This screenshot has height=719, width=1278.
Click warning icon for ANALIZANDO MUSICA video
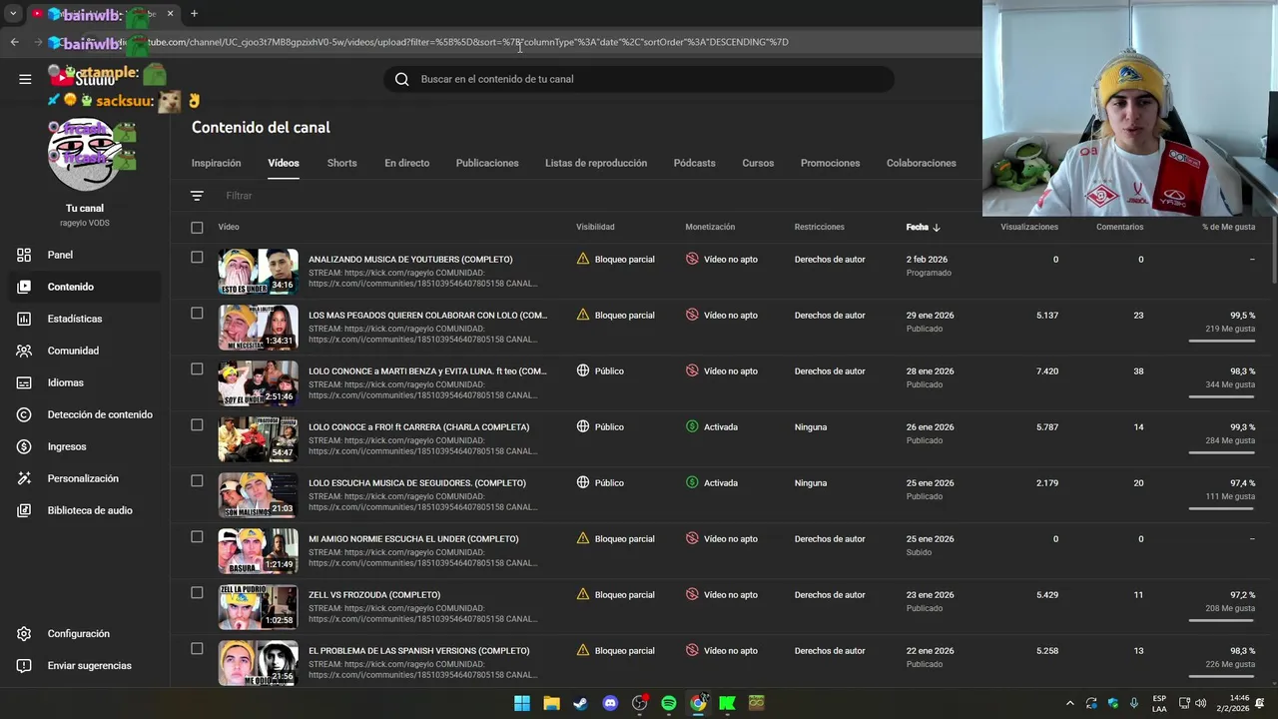(x=583, y=259)
